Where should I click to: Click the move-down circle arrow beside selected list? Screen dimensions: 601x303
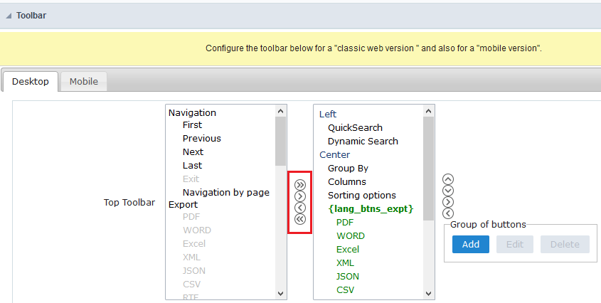click(447, 191)
